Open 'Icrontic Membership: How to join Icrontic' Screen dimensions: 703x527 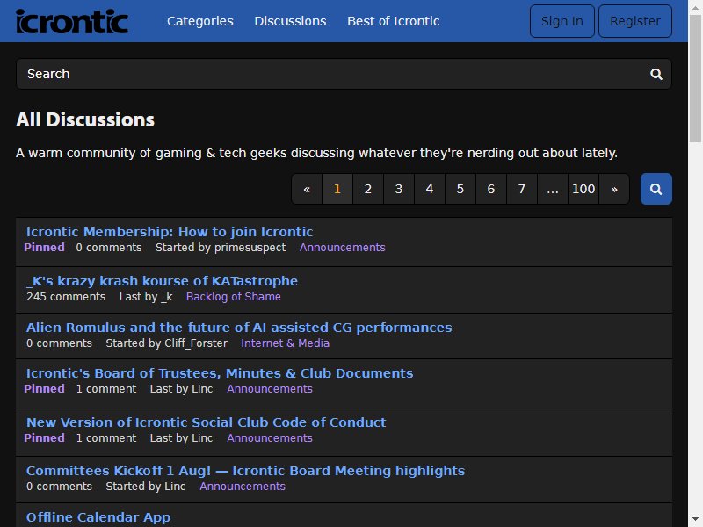[x=170, y=232]
